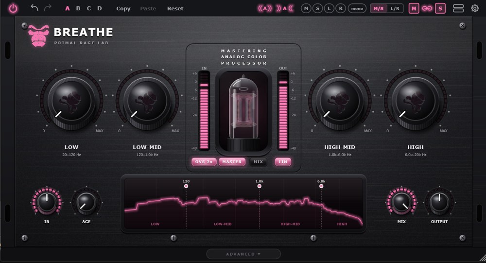Expand the ADVANCED panel
The width and height of the screenshot is (486, 263).
pyautogui.click(x=243, y=254)
